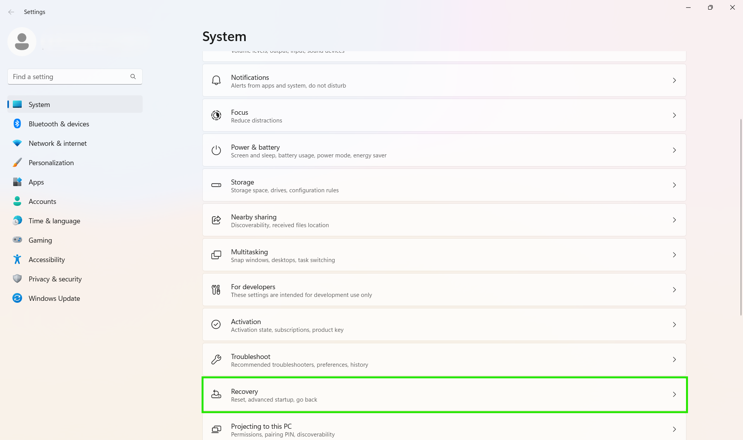Click the Activation checkmark icon
Image resolution: width=743 pixels, height=440 pixels.
216,324
